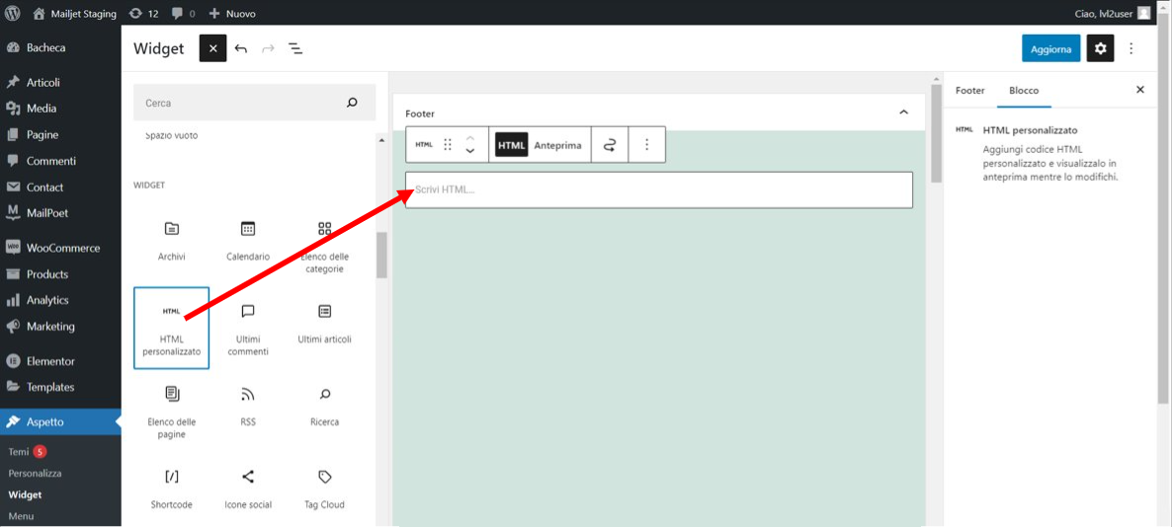1172x527 pixels.
Task: Select the HTML personalizzato widget block
Action: pos(171,328)
